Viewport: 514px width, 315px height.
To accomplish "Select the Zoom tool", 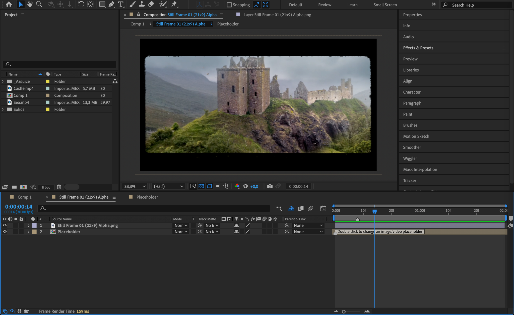I will click(39, 4).
